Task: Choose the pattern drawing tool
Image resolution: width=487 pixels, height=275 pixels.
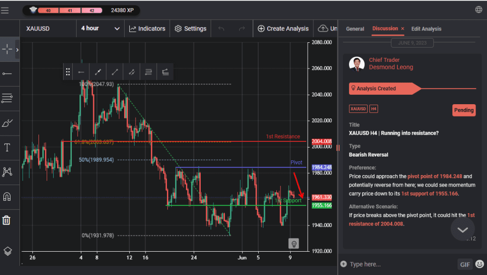Action: pos(7,172)
